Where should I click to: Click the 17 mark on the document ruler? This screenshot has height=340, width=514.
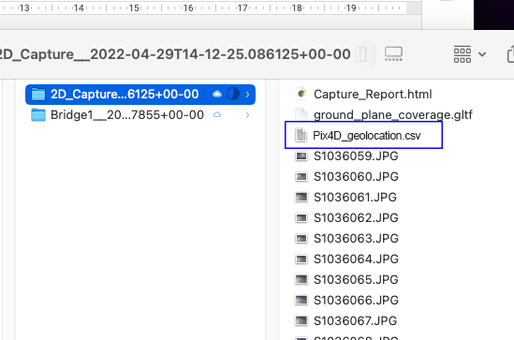[x=242, y=7]
